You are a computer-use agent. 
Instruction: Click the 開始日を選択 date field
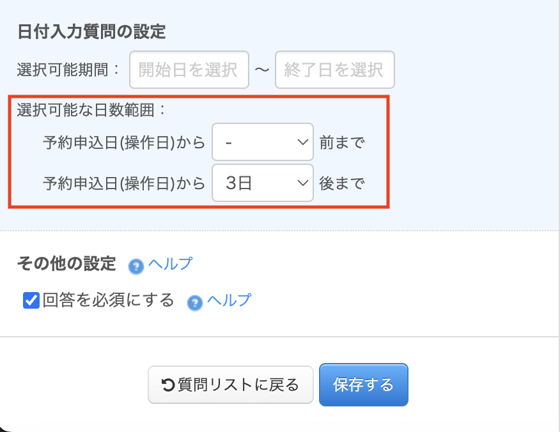[189, 70]
